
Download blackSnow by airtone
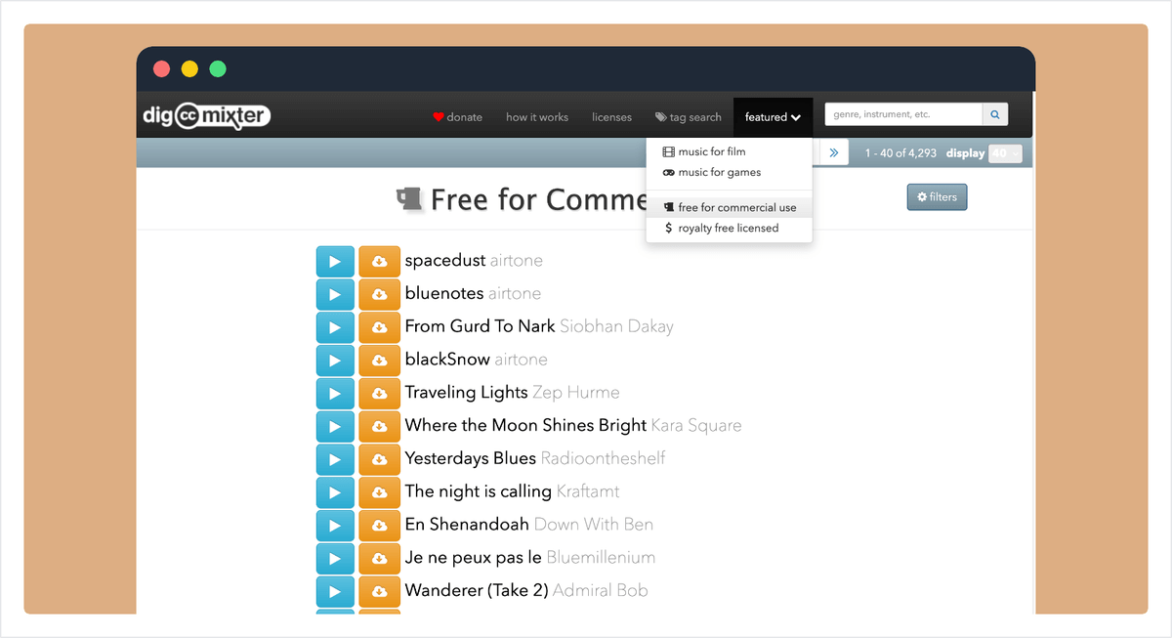point(379,360)
